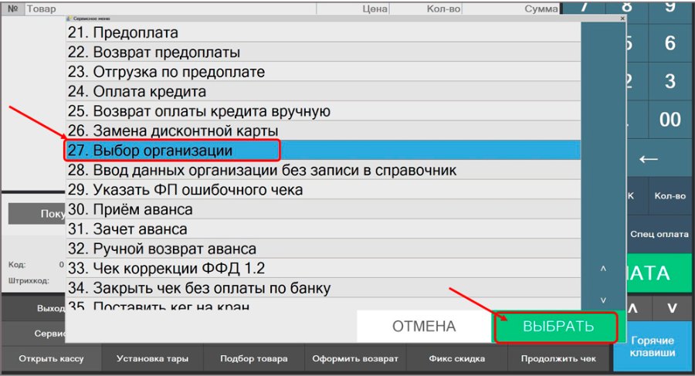Viewport: 695px width, 376px height.
Task: Click the Фикс скидка button
Action: [456, 358]
